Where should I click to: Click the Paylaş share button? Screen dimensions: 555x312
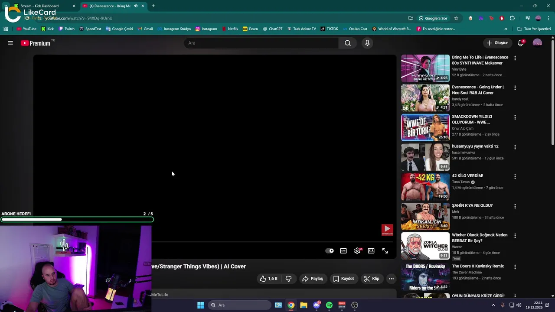coord(313,279)
